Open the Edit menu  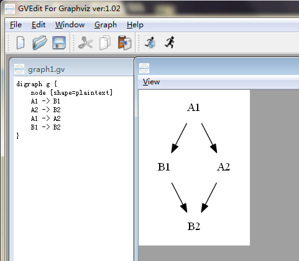click(39, 25)
